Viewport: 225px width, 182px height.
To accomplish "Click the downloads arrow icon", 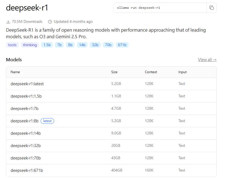I will [8, 22].
